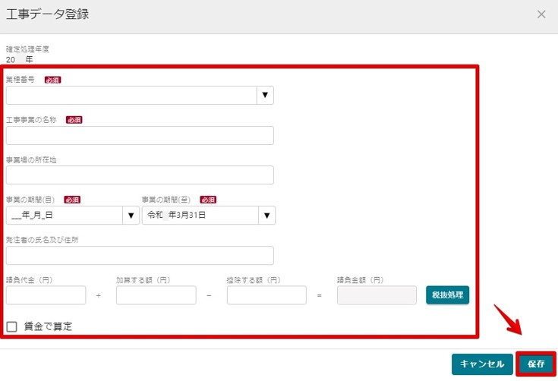Click the 賃金で算定 label text
The height and width of the screenshot is (381, 558).
(48, 326)
